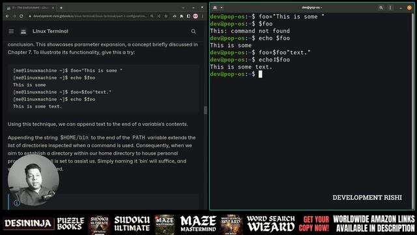Click the '$HOME/bin' inline code text
Image resolution: width=417 pixels, height=235 pixels.
pyautogui.click(x=74, y=138)
